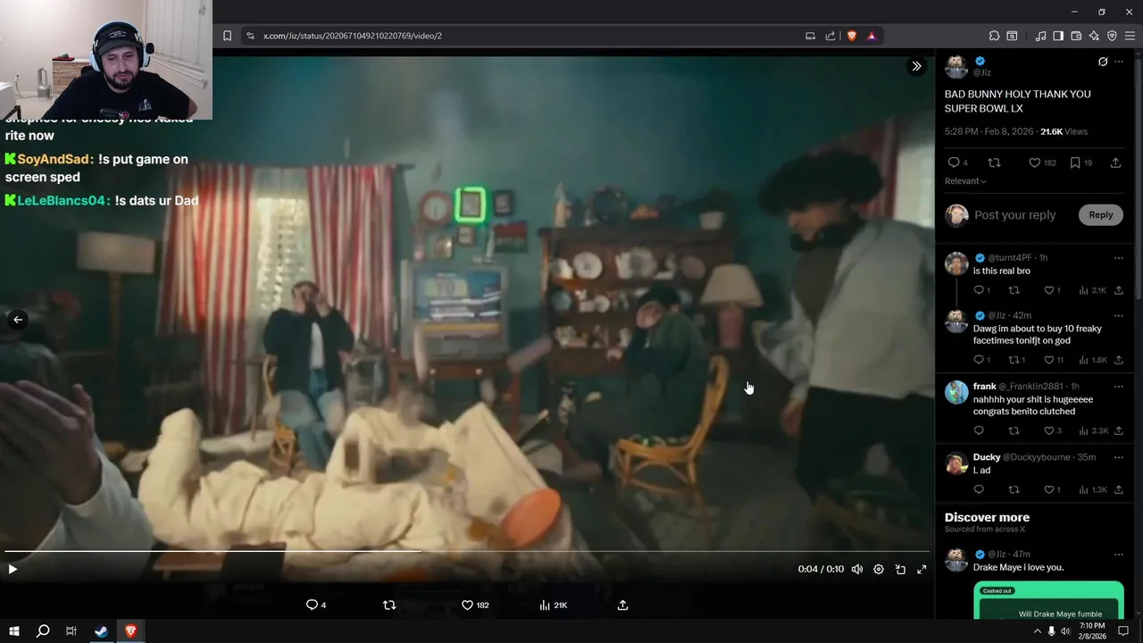
Task: Play the paused video
Action: click(x=13, y=569)
